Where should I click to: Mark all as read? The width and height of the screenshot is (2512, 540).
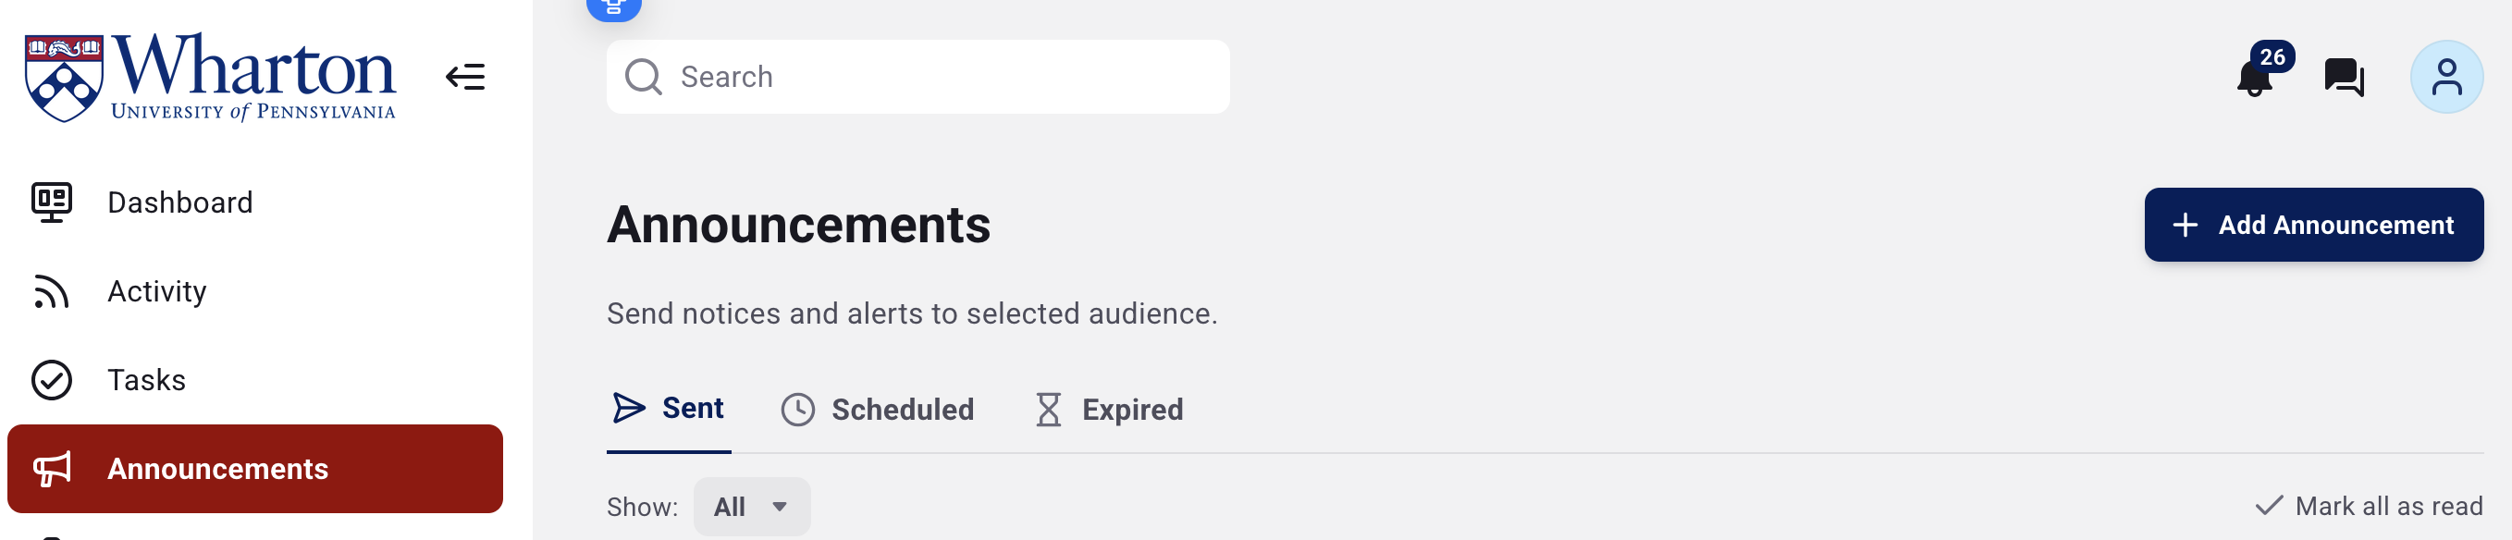[x=2370, y=506]
